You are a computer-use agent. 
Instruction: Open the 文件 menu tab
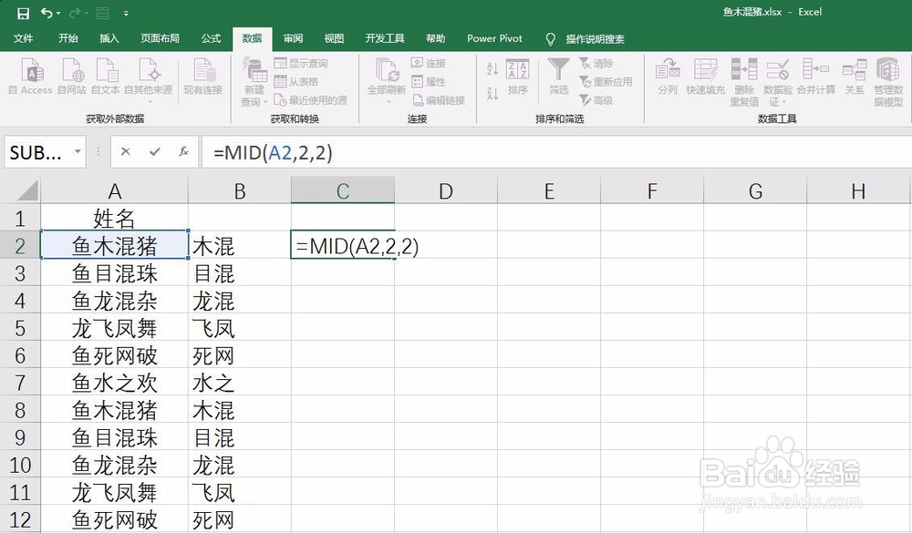coord(24,38)
